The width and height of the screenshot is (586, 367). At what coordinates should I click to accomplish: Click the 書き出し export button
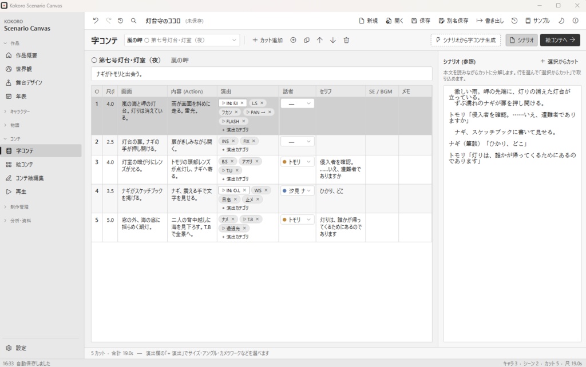490,21
